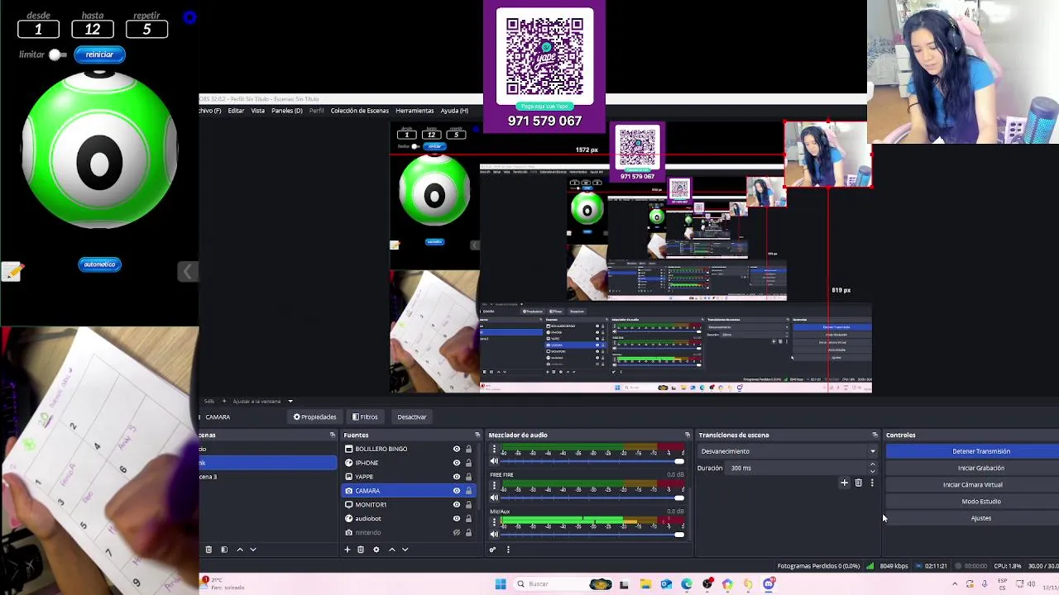
Task: Increase the transition duration stepper
Action: pyautogui.click(x=872, y=465)
